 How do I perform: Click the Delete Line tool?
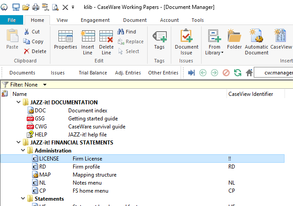[106, 42]
